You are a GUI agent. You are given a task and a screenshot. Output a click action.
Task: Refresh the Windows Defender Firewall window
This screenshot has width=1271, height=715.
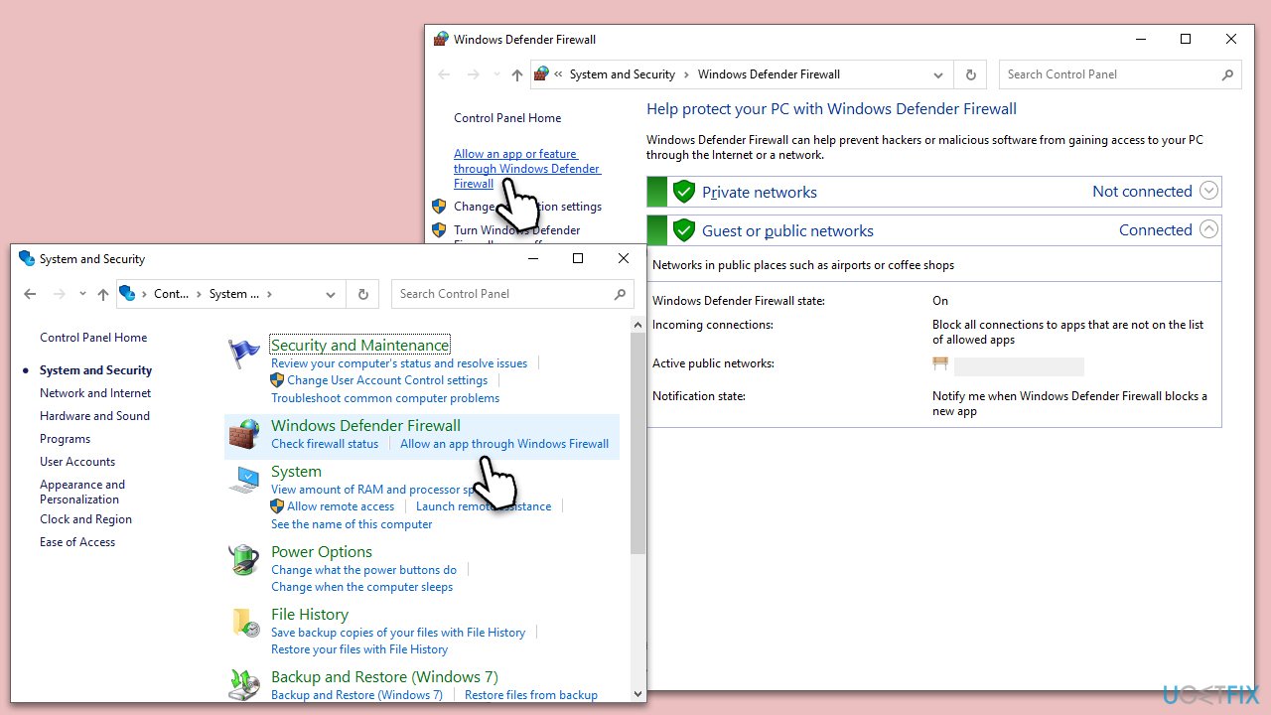970,74
